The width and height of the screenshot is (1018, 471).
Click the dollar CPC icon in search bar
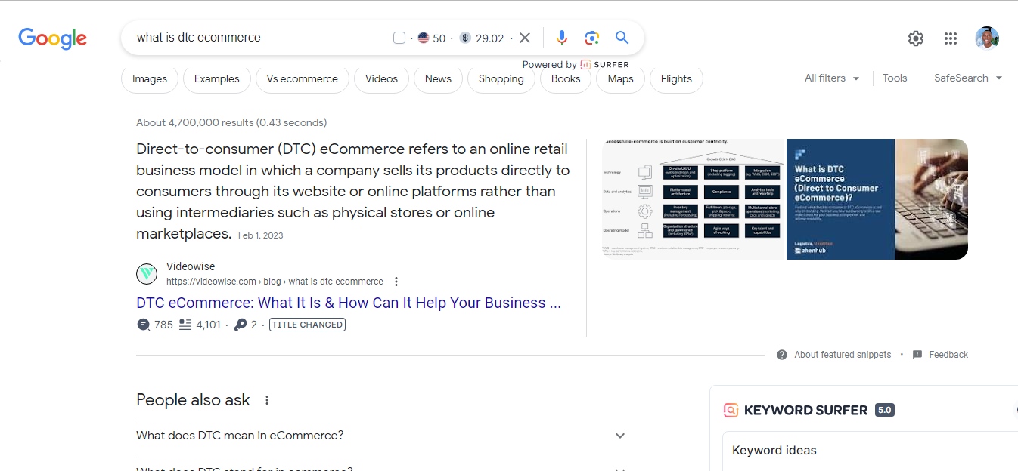[x=465, y=38]
